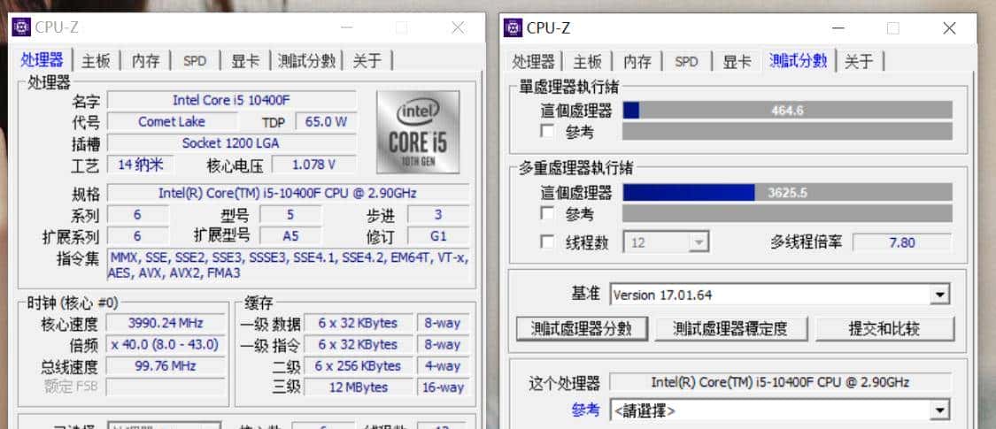Open 关于 tab in left window

[x=367, y=61]
